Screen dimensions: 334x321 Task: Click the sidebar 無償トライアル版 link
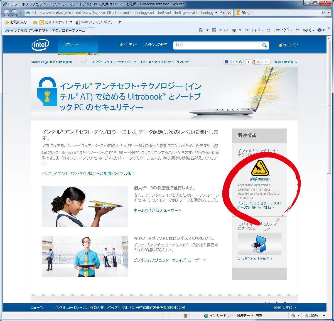259,205
